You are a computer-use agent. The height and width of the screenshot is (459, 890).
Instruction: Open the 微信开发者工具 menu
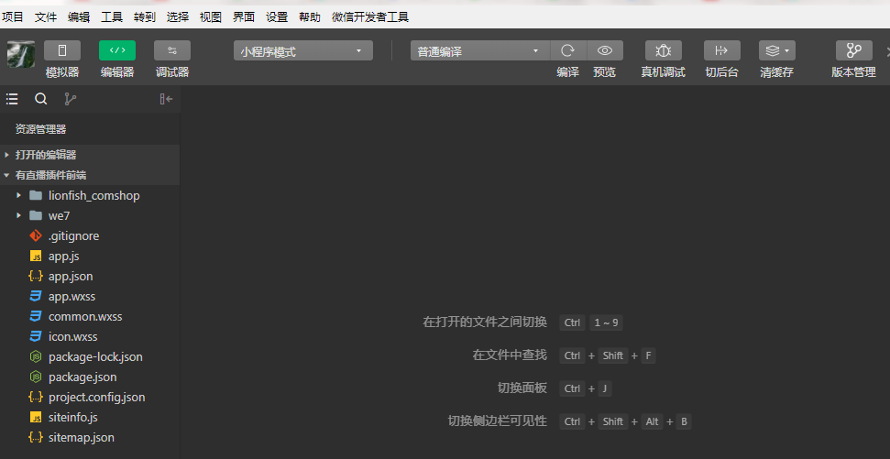370,17
